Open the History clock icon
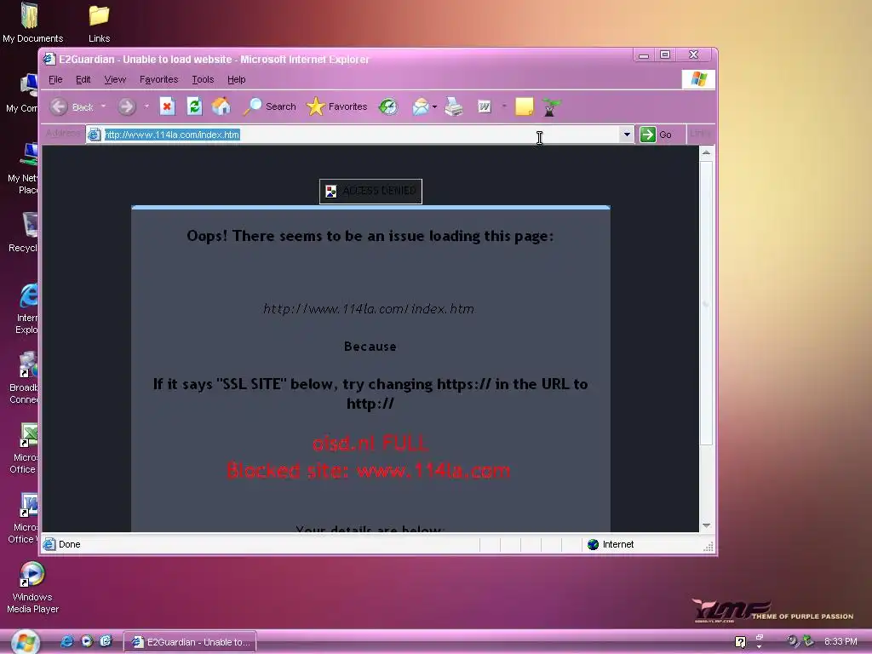The width and height of the screenshot is (872, 654). [388, 106]
